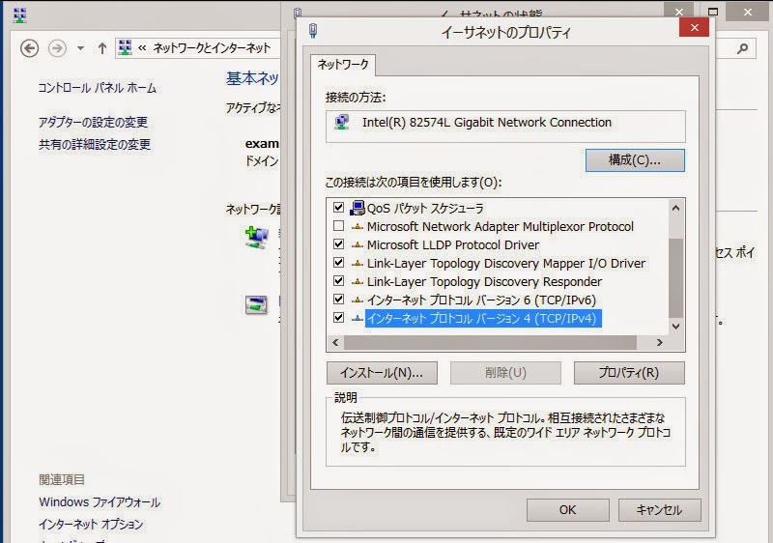Viewport: 773px width, 543px height.
Task: Click the Intel network adapter icon
Action: click(x=342, y=122)
